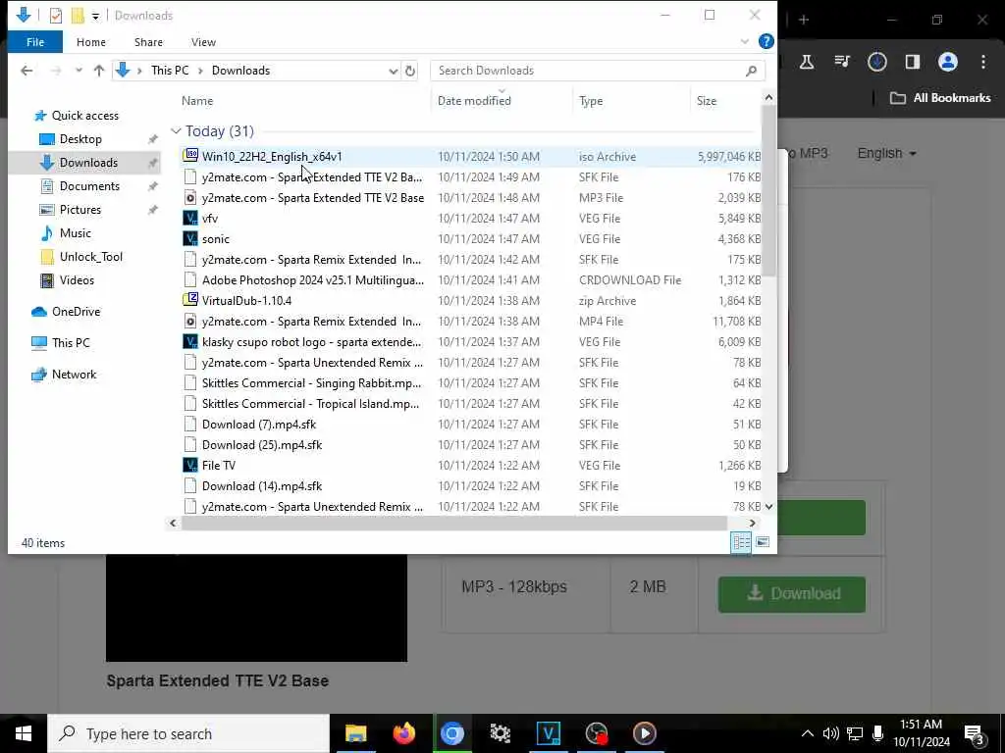Click the Back arrow in File Explorer
This screenshot has width=1005, height=753.
(26, 71)
